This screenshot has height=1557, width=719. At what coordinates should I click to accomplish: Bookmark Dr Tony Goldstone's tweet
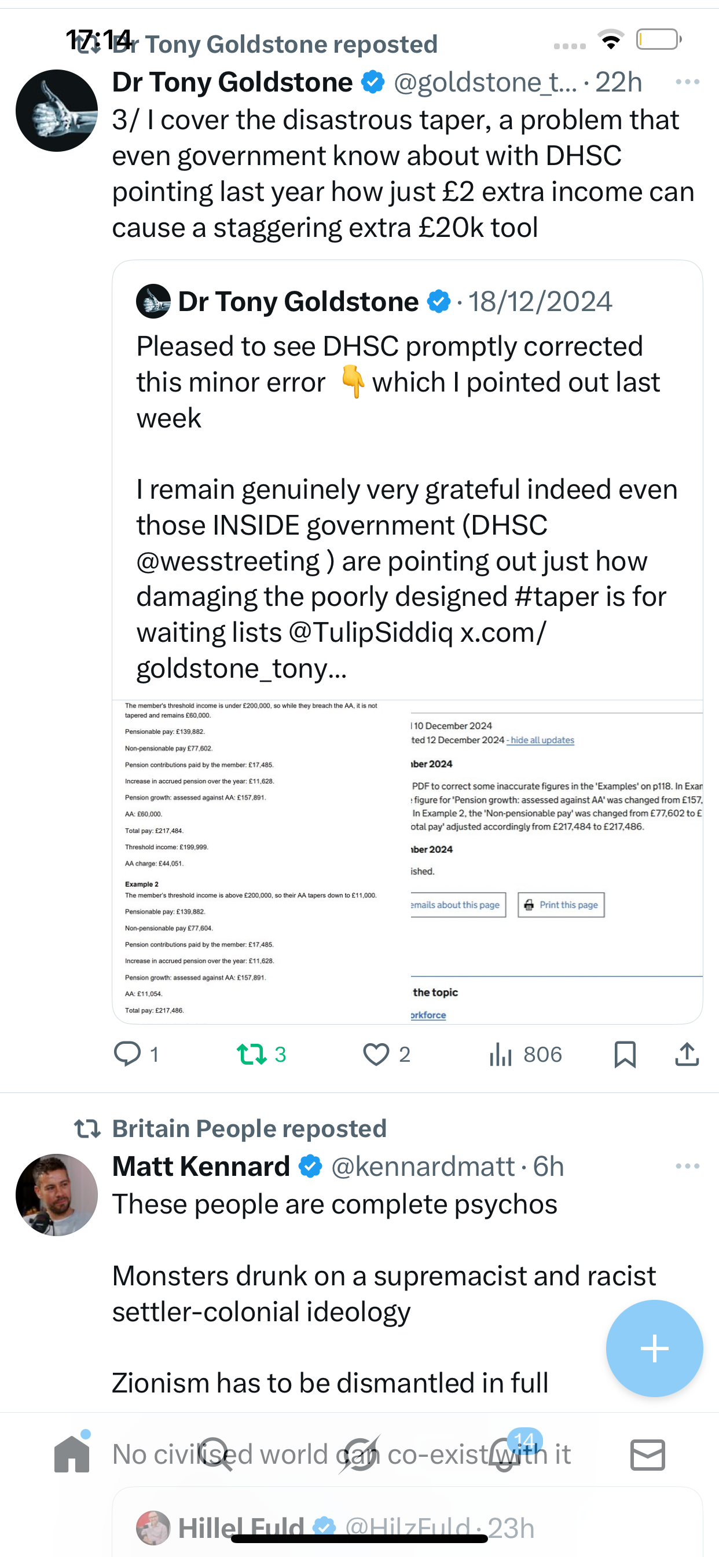click(625, 1054)
